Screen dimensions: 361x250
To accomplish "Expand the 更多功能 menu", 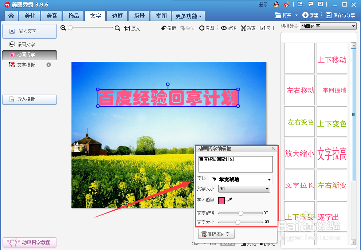I will [188, 16].
